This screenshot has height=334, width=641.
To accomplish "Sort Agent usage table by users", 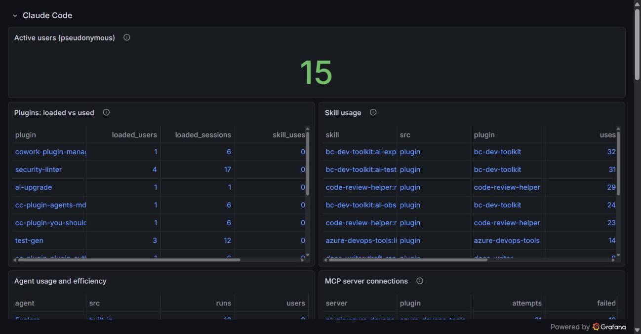I will [296, 303].
